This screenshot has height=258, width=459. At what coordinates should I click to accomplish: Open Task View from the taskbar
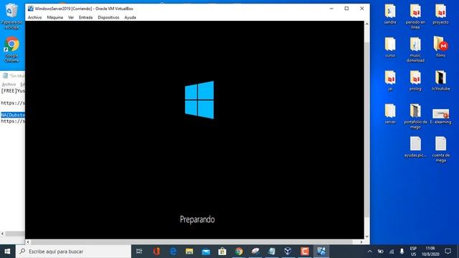tap(139, 252)
